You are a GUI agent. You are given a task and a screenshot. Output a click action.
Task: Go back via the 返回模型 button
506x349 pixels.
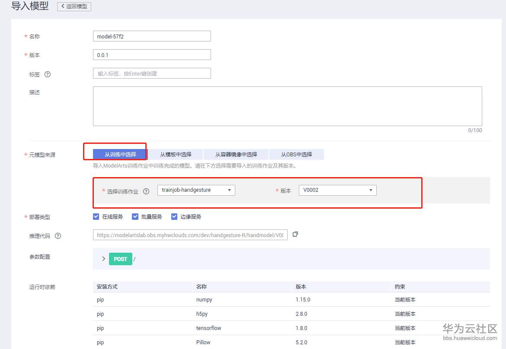coord(74,6)
